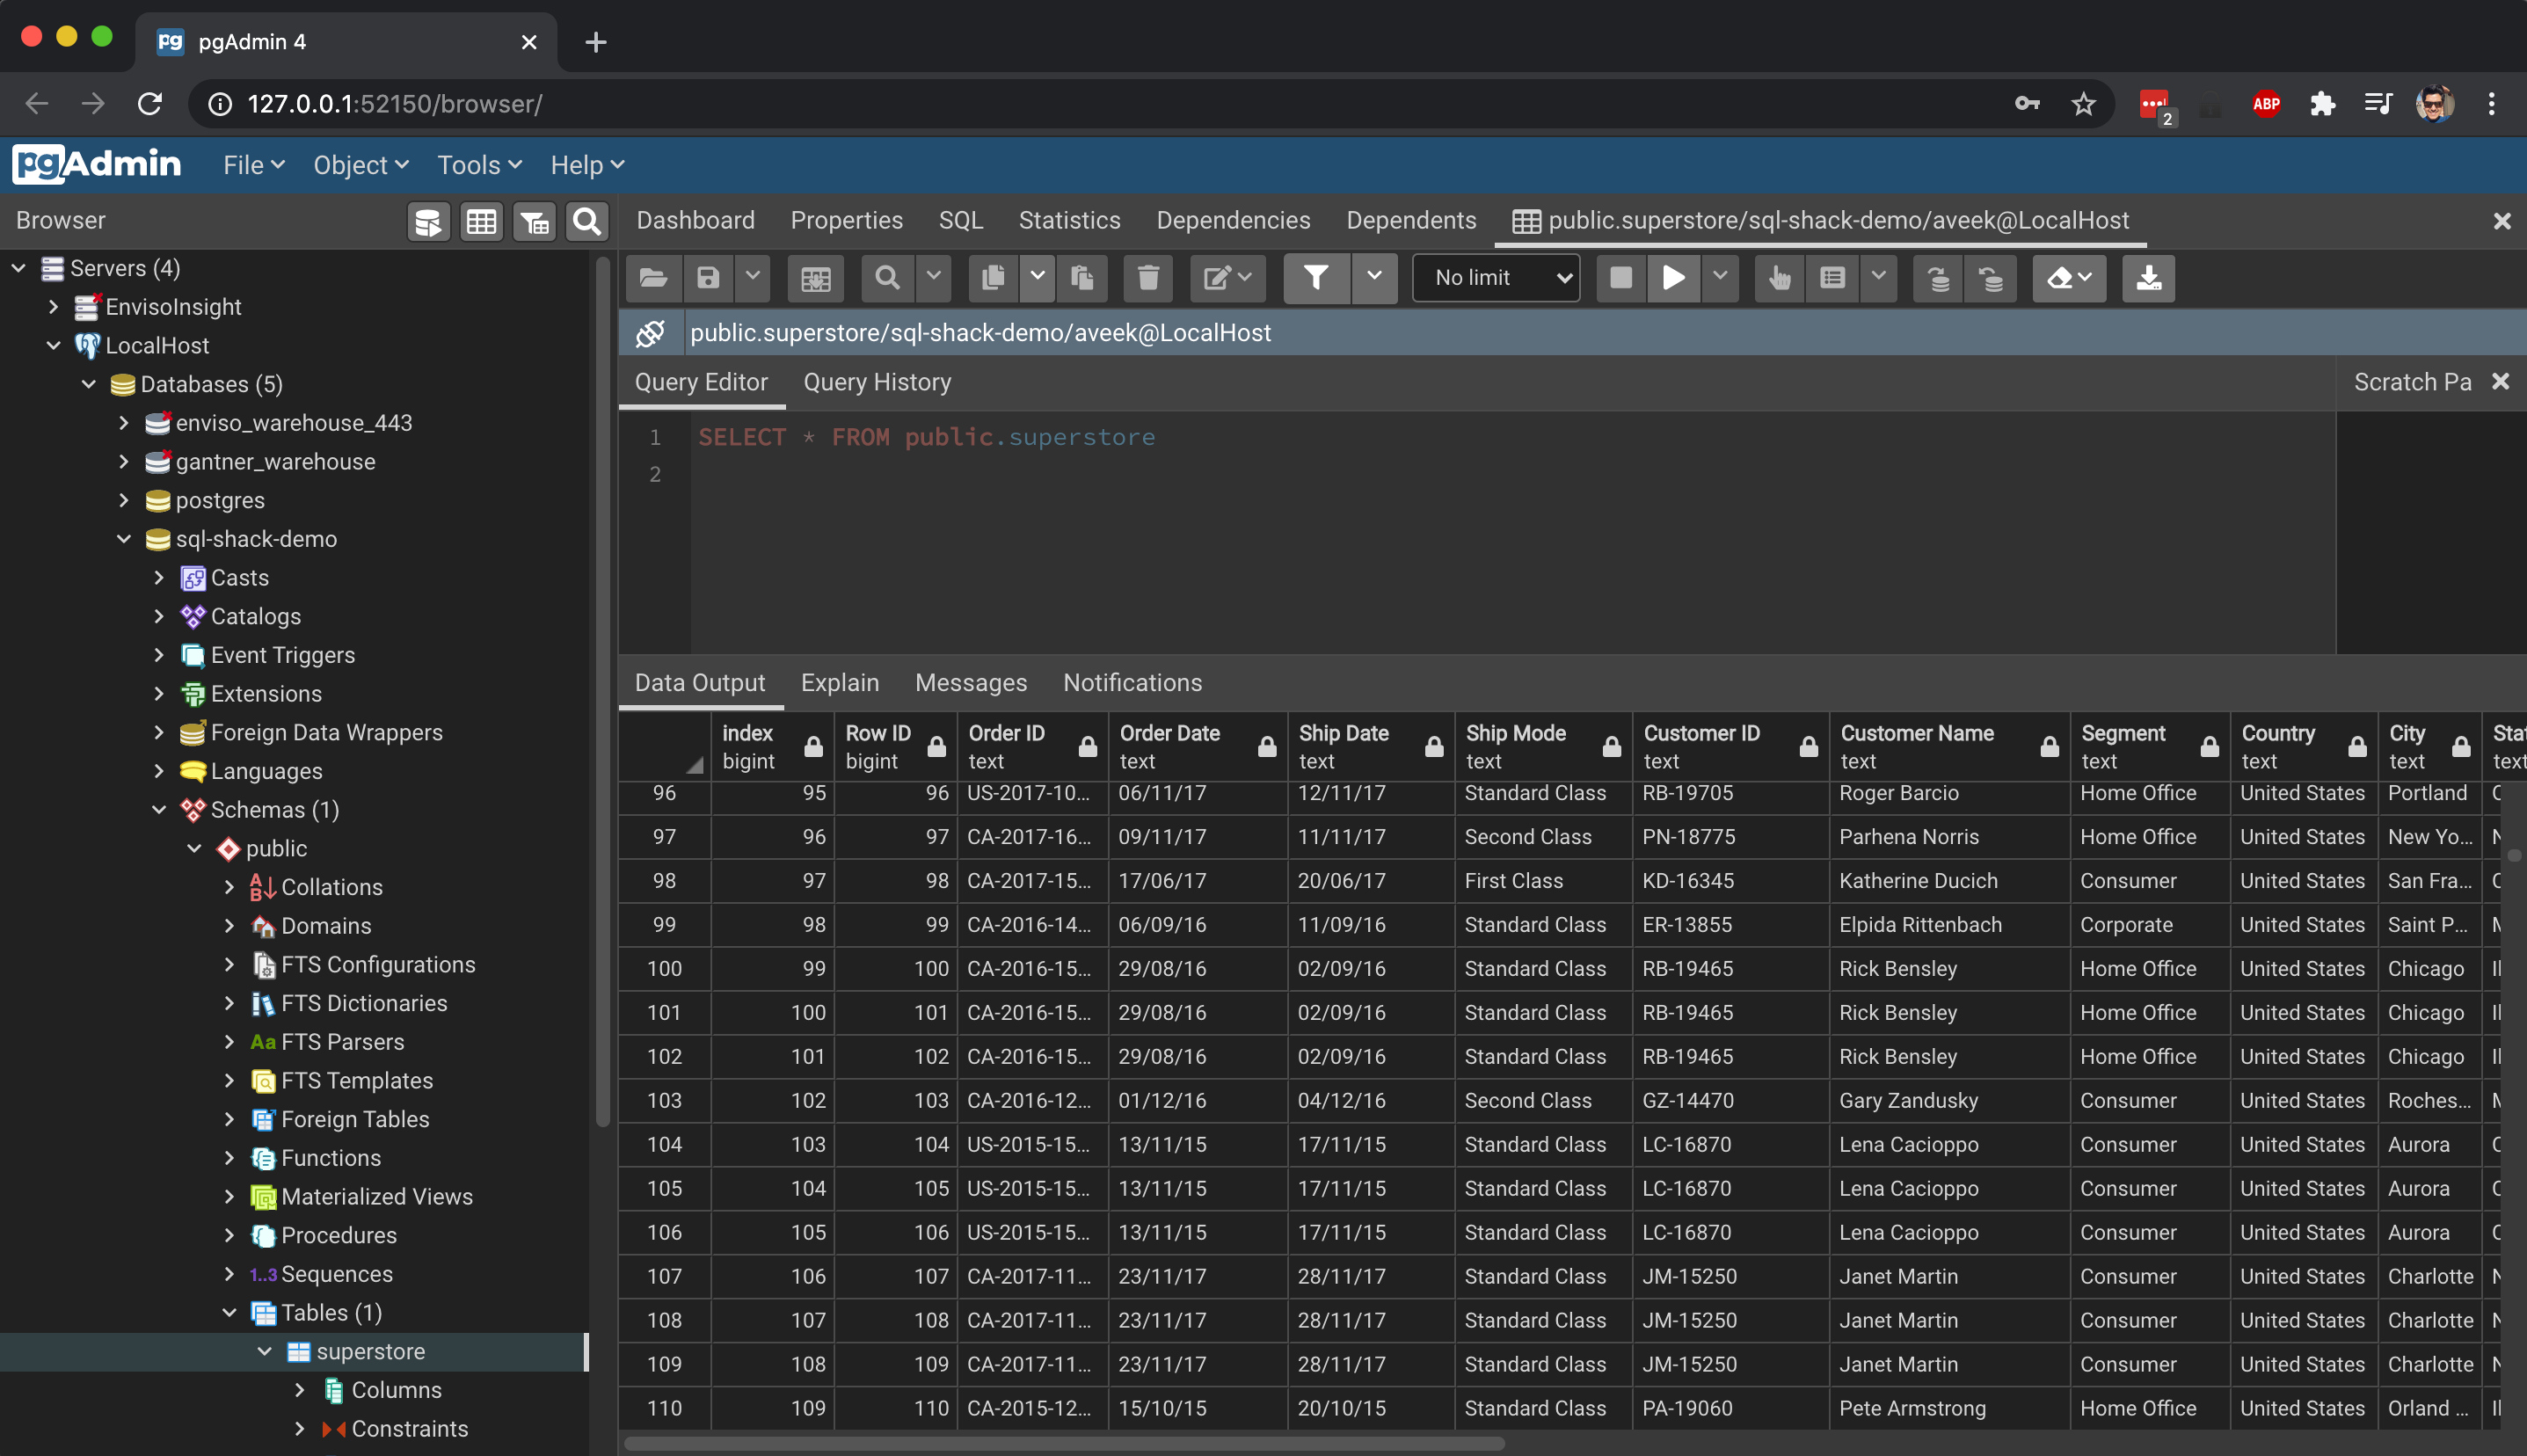Click the Open File folder icon
This screenshot has width=2527, height=1456.
pyautogui.click(x=653, y=278)
